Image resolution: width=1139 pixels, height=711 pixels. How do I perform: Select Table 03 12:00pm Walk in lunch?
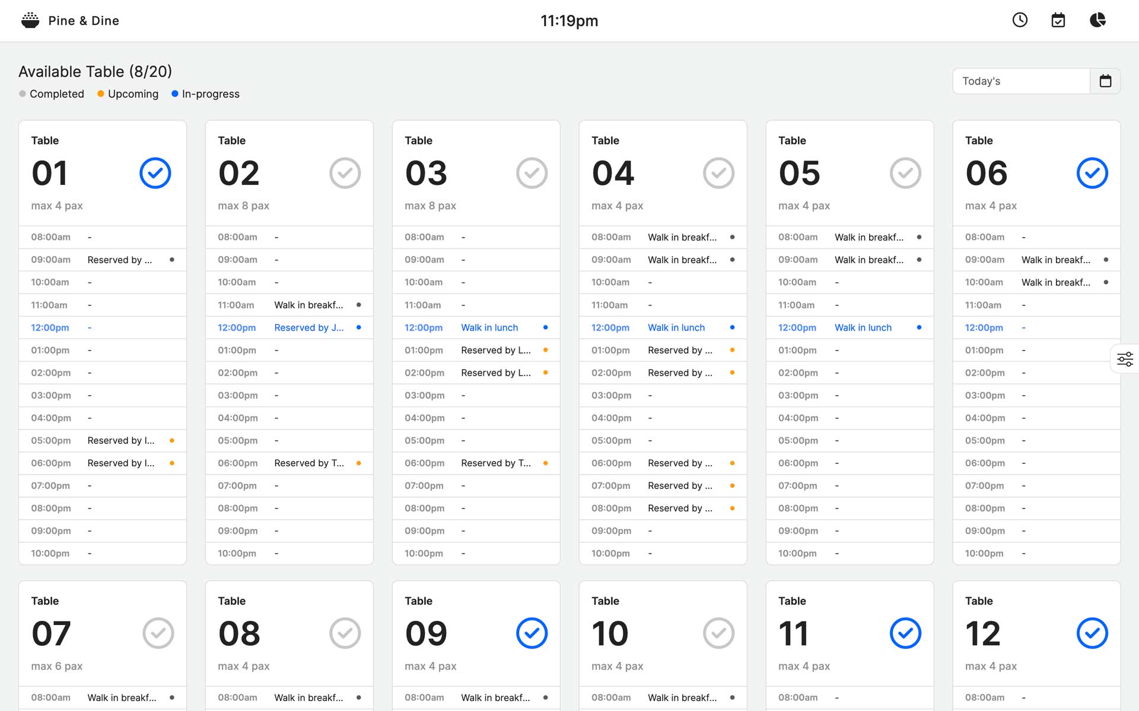click(x=489, y=328)
